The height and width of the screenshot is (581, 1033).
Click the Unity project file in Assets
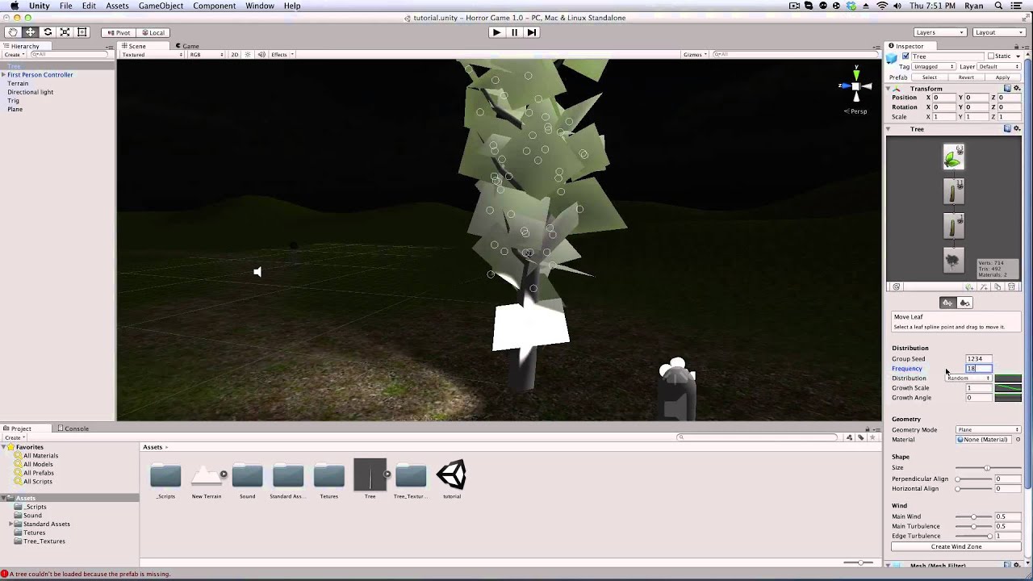pyautogui.click(x=451, y=476)
